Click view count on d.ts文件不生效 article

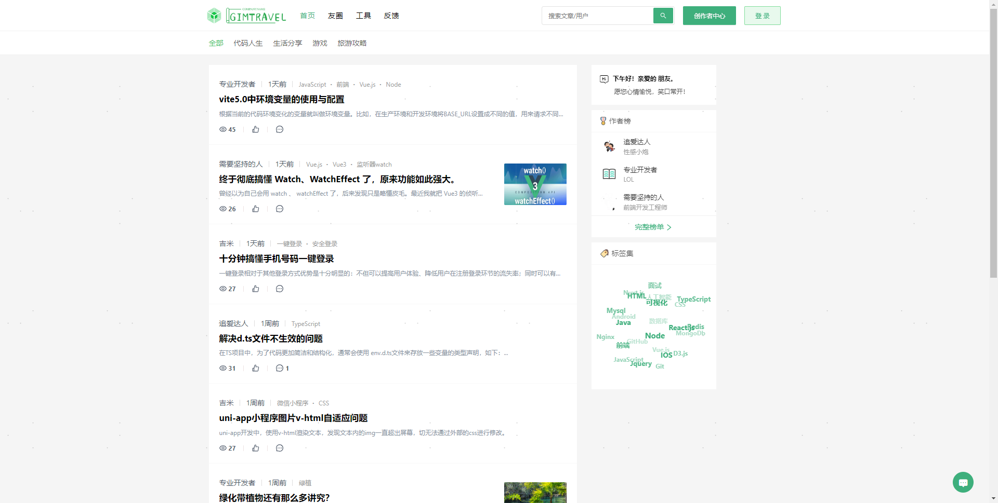pos(228,368)
